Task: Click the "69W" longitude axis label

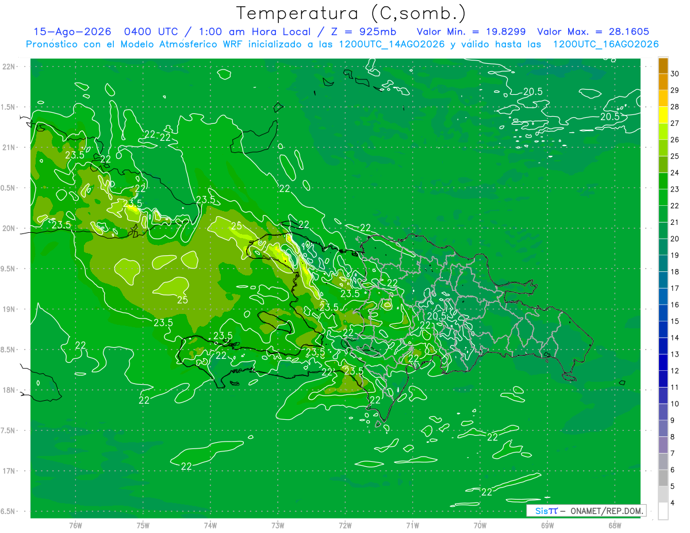Action: 547,526
